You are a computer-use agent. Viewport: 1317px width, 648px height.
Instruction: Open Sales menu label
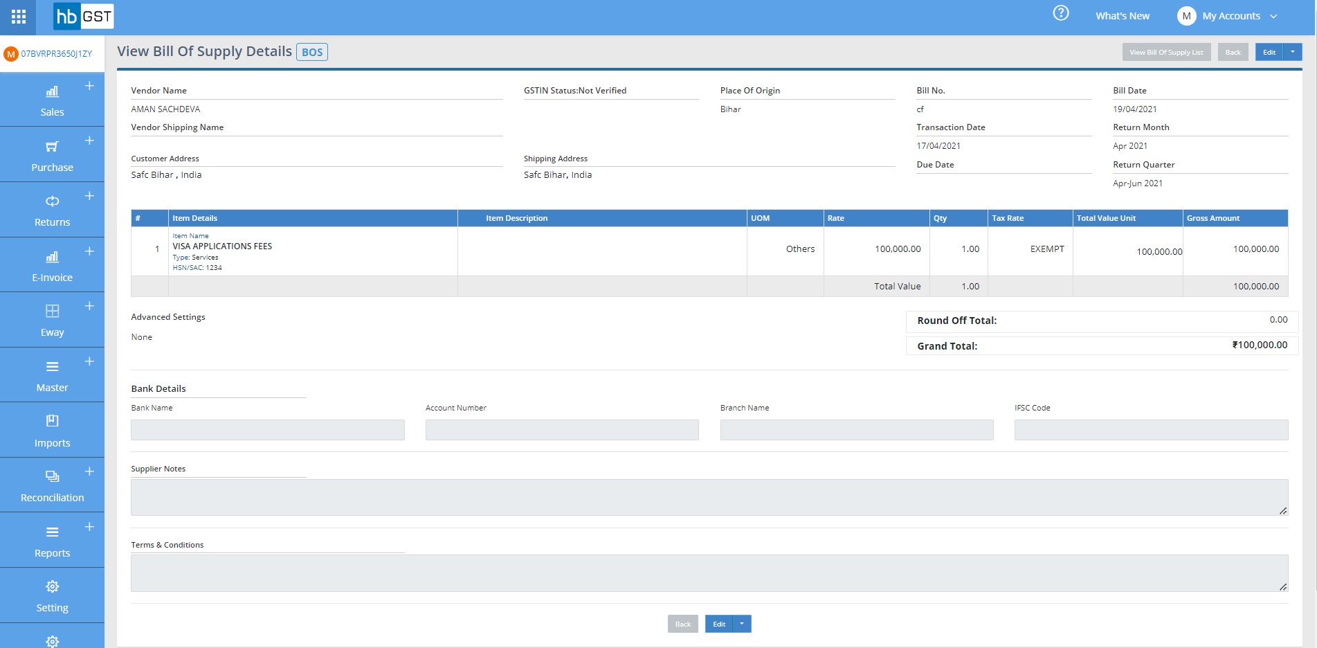point(52,112)
